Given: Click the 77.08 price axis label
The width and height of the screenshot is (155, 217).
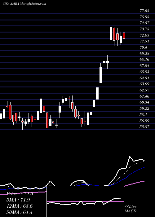Looking at the screenshot, I should coord(145,11).
